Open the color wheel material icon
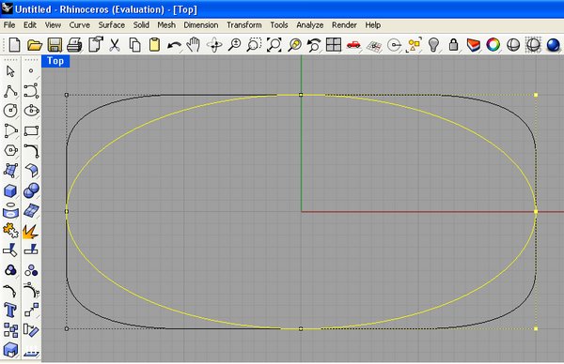Image resolution: width=564 pixels, height=364 pixels. (493, 45)
